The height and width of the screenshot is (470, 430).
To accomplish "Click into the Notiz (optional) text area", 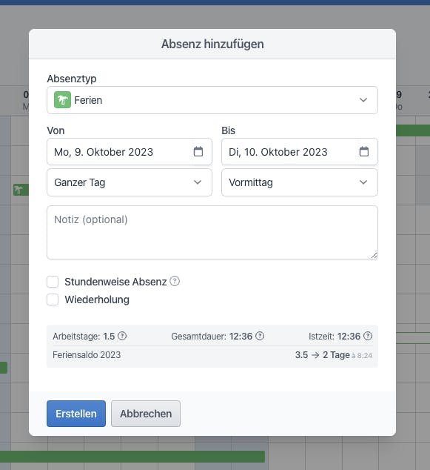I will 212,233.
